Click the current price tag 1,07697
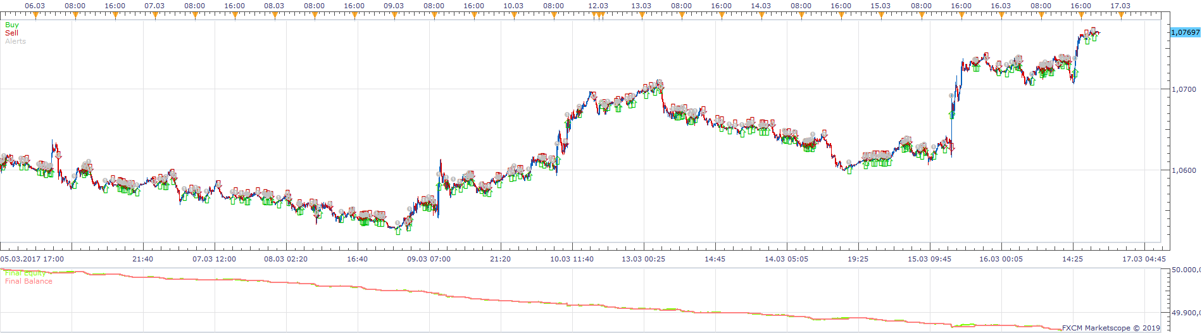 coord(1185,32)
